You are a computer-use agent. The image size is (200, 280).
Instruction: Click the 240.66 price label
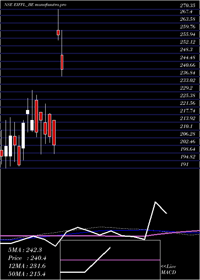click(187, 65)
